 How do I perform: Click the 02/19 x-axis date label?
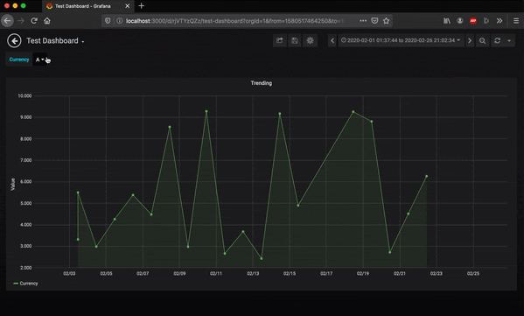click(x=363, y=273)
